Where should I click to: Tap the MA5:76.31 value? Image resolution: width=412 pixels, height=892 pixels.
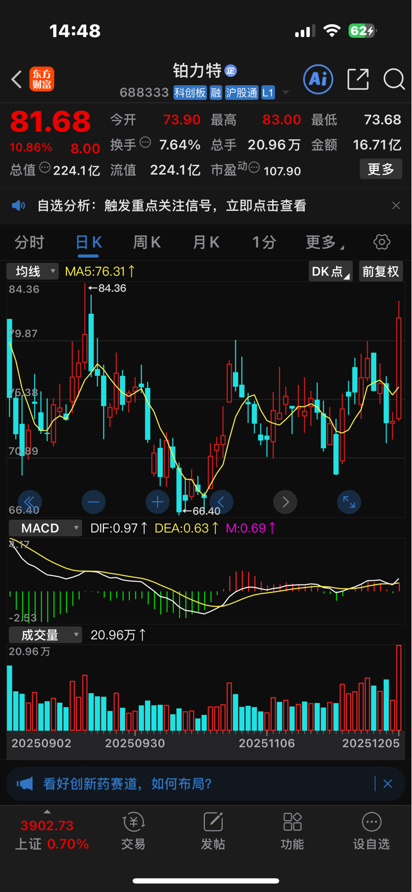tap(100, 272)
